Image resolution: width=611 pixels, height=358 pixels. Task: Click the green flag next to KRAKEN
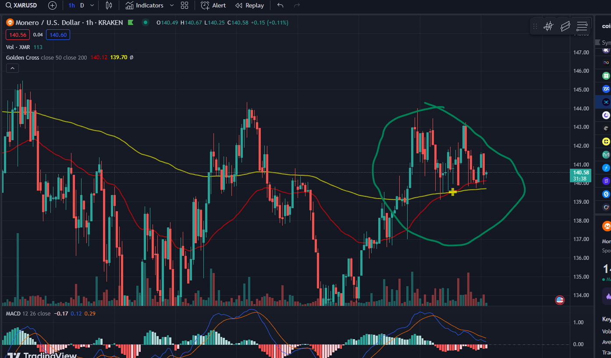tap(131, 22)
